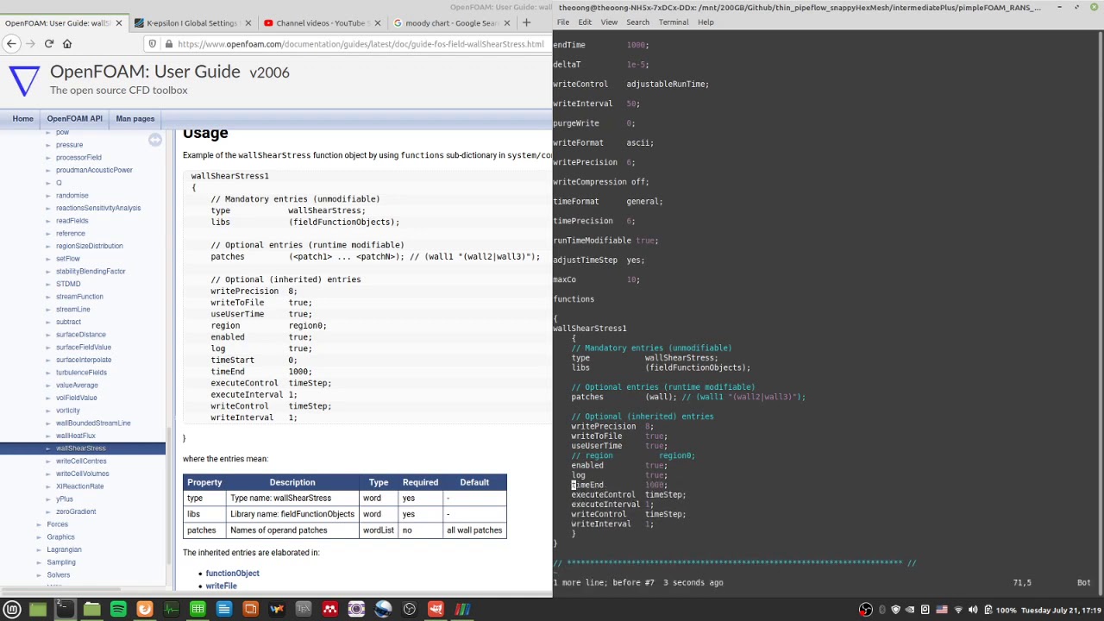Click the lock icon in the address bar
The height and width of the screenshot is (621, 1104).
coord(169,44)
